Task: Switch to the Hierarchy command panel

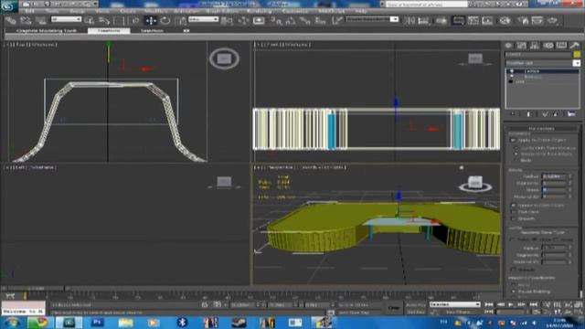Action: (535, 46)
